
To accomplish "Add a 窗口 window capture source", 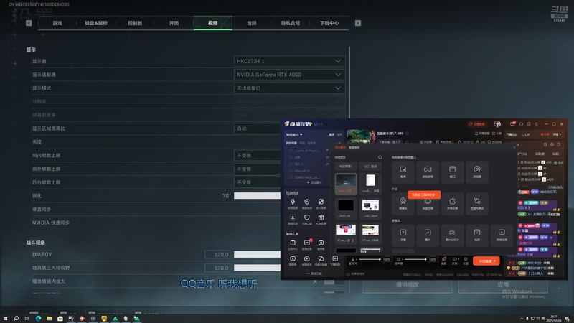I will pos(452,172).
